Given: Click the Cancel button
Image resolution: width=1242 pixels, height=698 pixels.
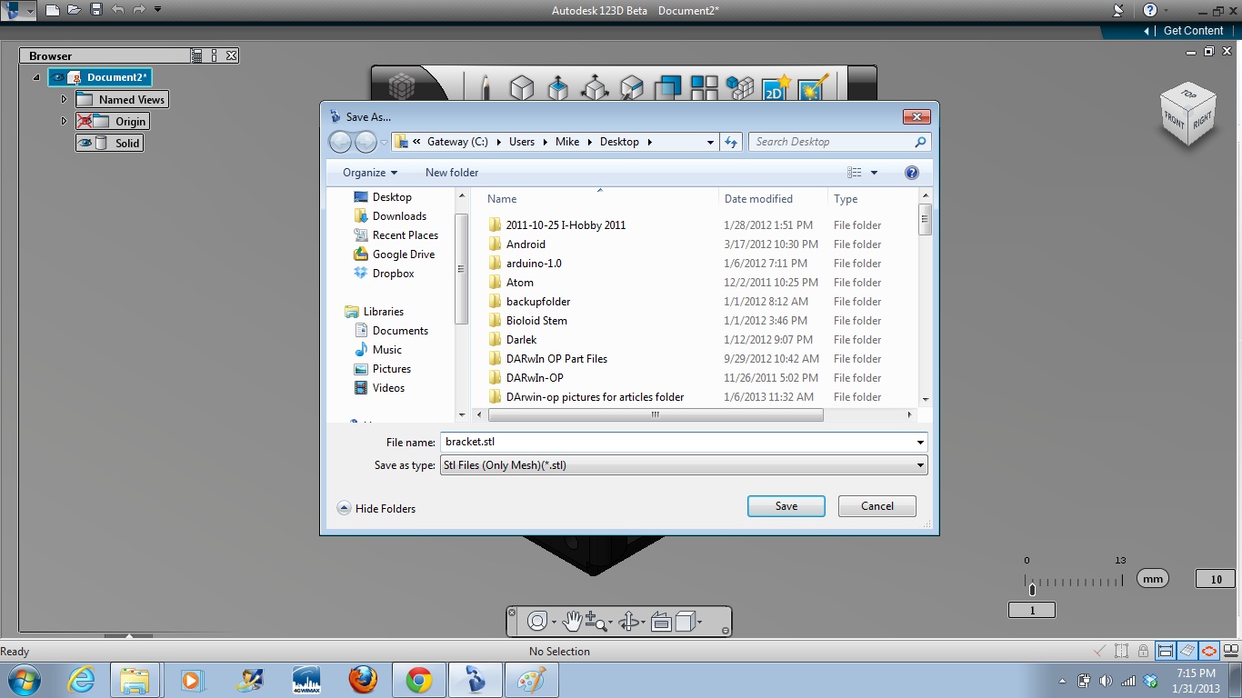Looking at the screenshot, I should pos(877,506).
